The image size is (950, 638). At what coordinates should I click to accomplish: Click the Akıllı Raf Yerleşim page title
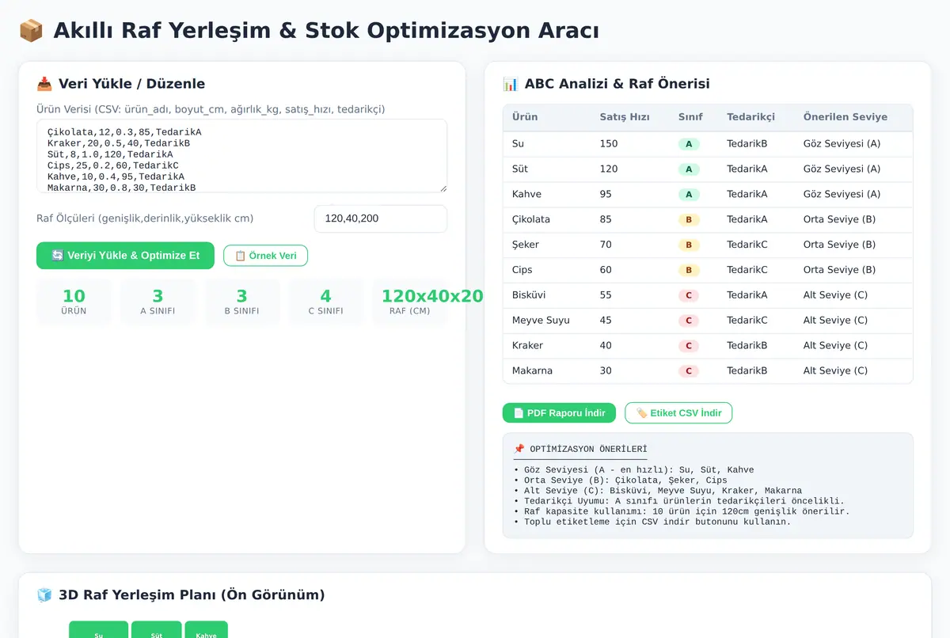(326, 31)
